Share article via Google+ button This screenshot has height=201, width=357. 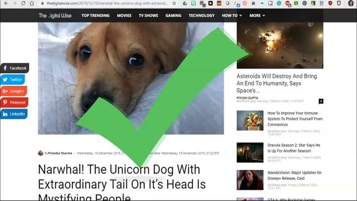(13, 91)
